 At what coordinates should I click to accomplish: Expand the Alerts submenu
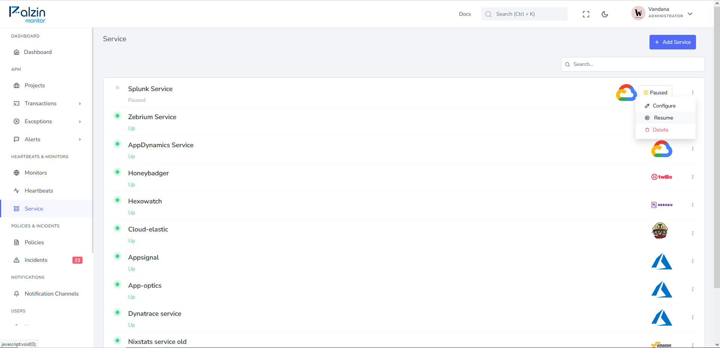(80, 140)
